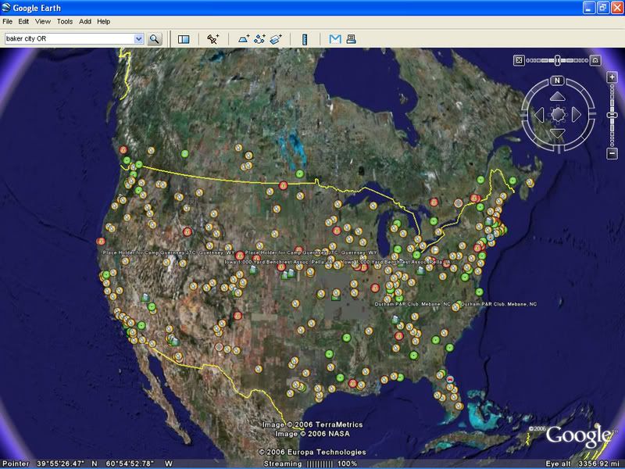Click the N north-reset compass button
Viewport: 625px width, 469px height.
(x=557, y=81)
